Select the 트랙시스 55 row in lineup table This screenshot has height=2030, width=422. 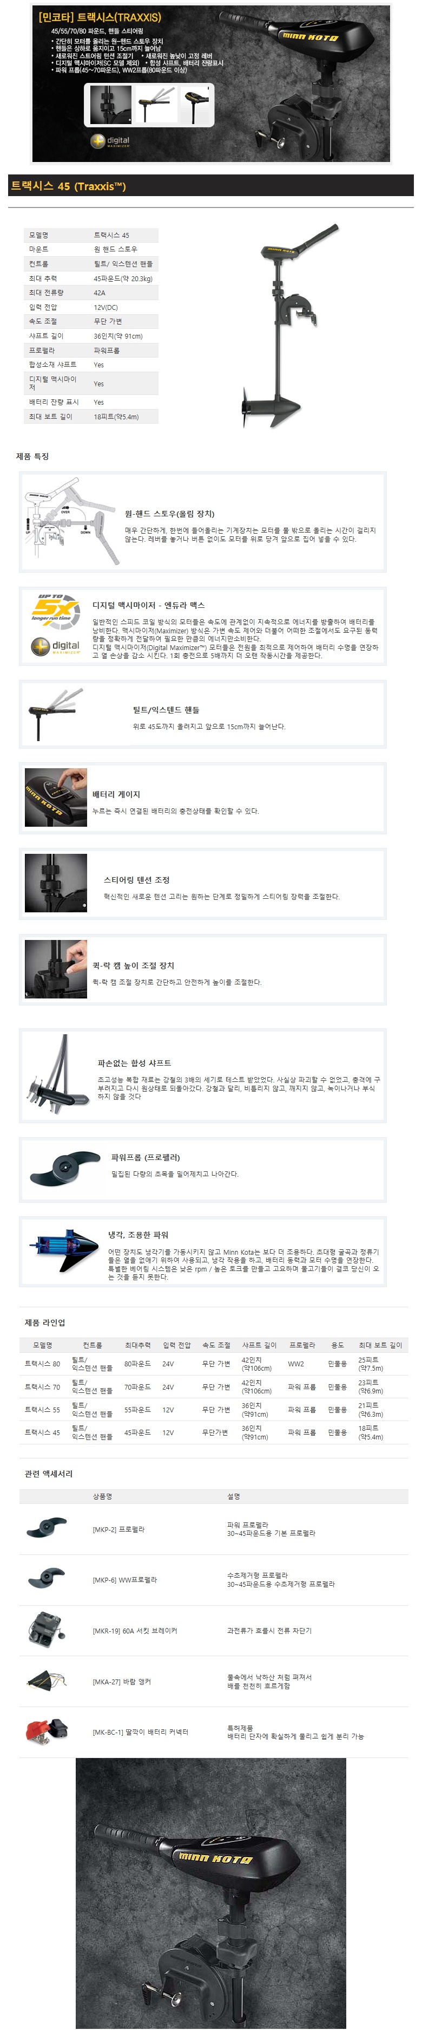point(213,1409)
